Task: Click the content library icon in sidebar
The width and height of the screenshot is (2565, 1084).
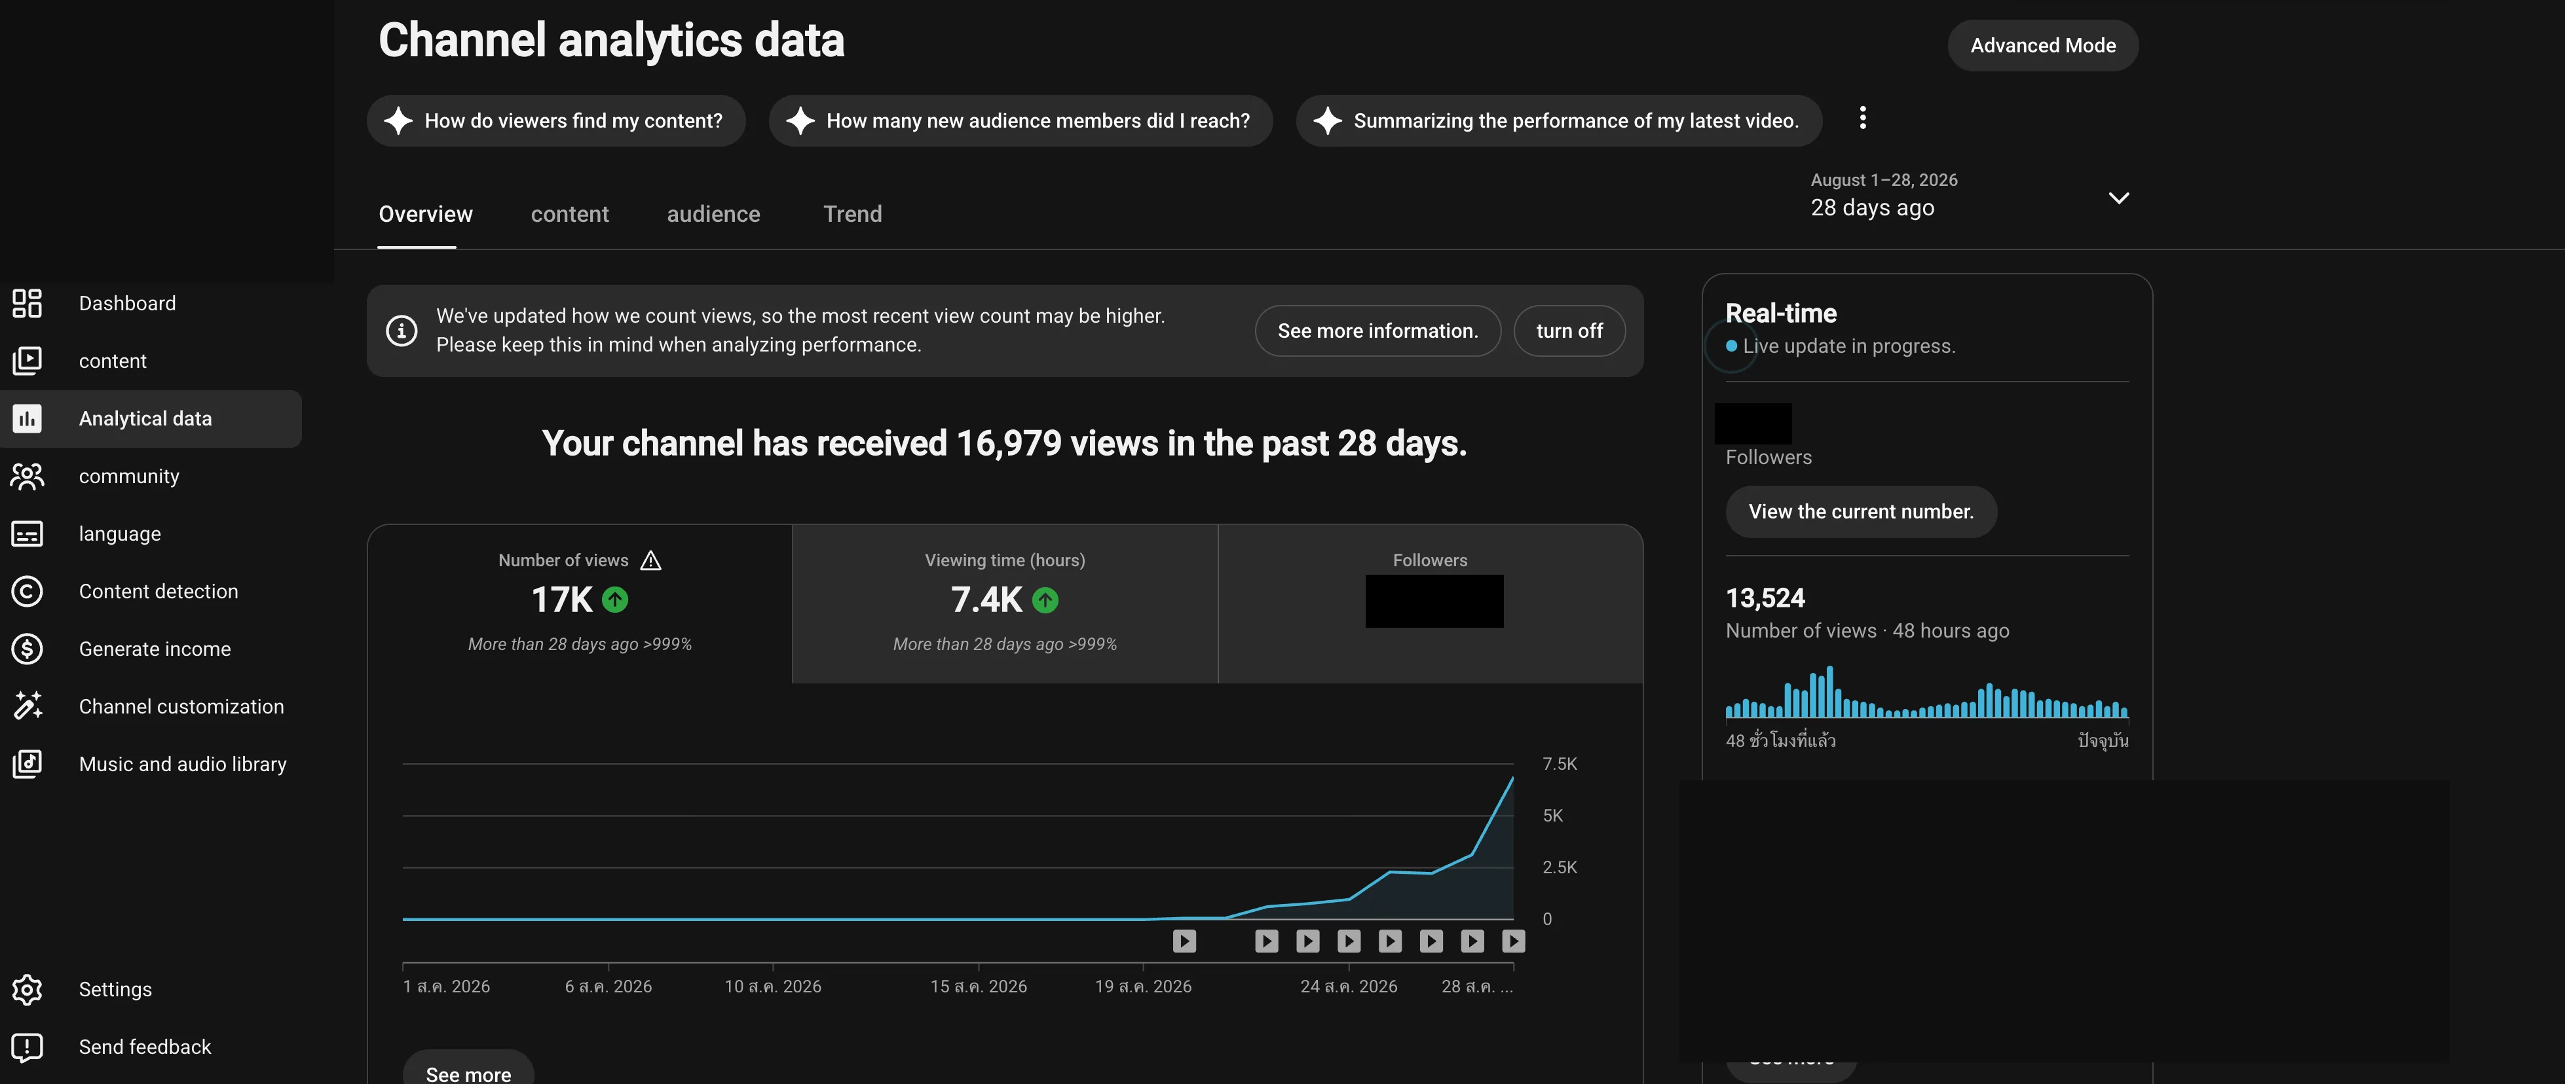Action: coord(27,361)
